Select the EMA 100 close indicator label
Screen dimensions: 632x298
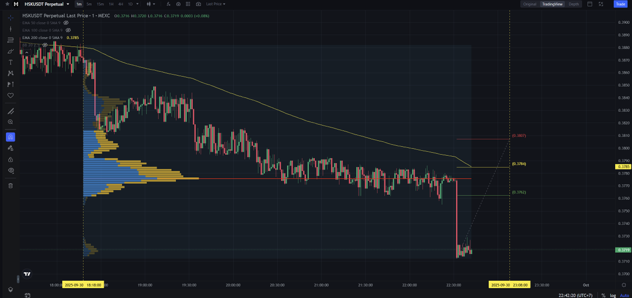(42, 30)
